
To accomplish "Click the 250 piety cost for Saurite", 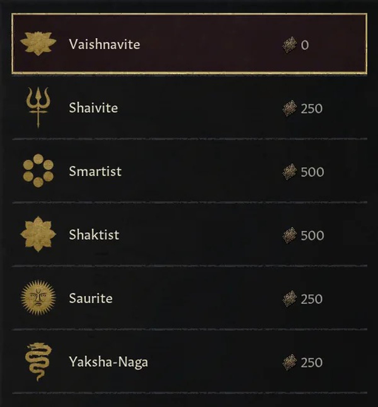I will pyautogui.click(x=312, y=299).
